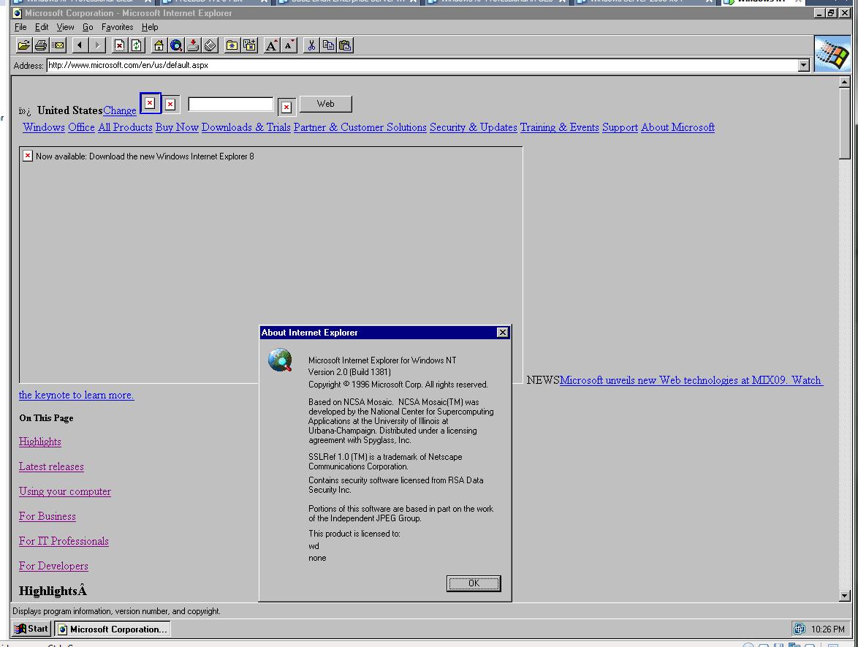Click the Send mail envelope toolbar icon
The height and width of the screenshot is (647, 858).
[58, 45]
